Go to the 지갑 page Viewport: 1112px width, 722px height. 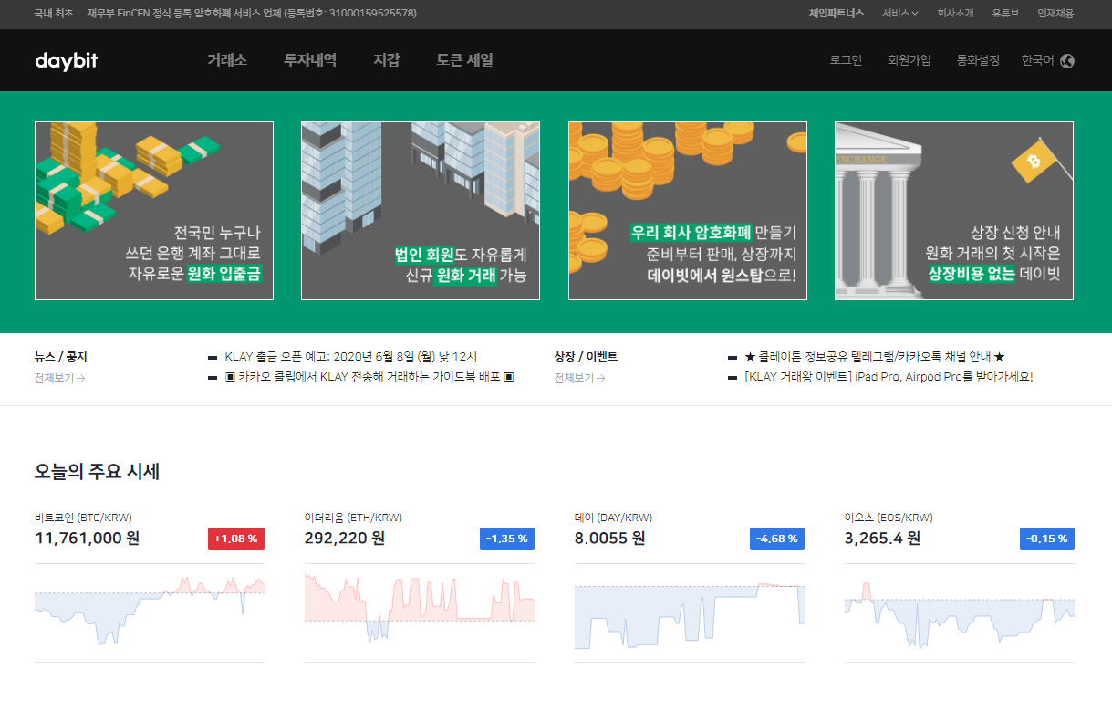(387, 60)
